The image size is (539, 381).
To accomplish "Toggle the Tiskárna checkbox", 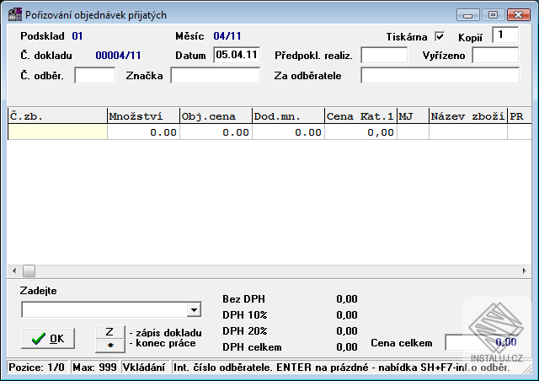I will 440,36.
